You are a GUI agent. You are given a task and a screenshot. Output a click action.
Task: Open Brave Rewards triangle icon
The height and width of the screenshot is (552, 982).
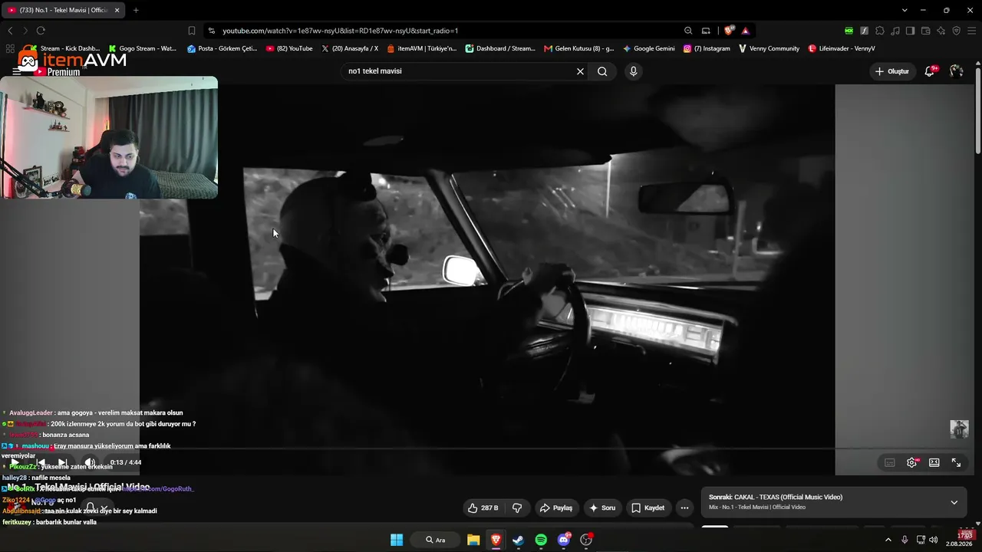(745, 31)
